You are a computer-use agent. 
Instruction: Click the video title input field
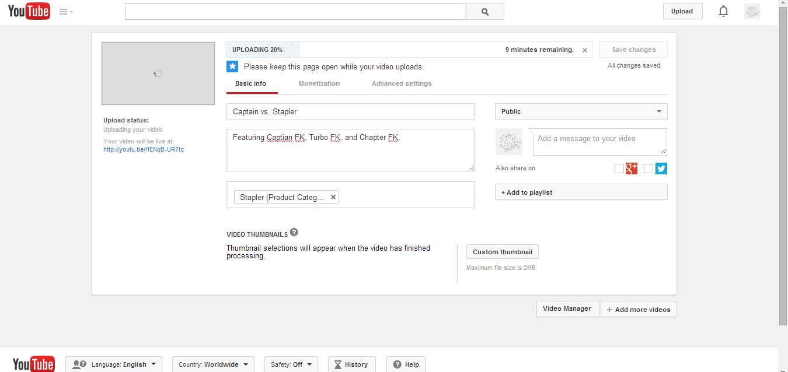tap(350, 111)
